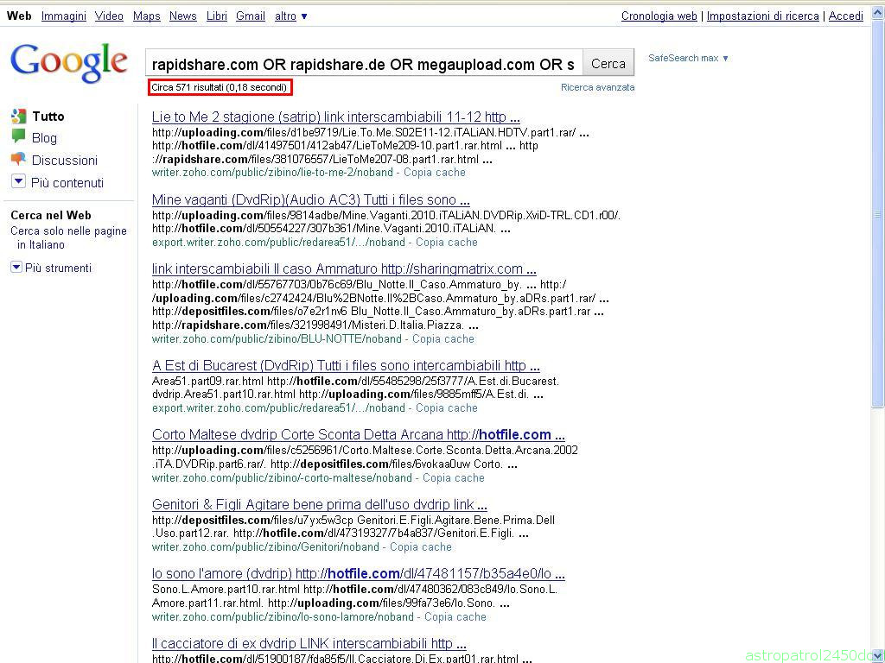The image size is (885, 663).
Task: Click the writer.zoho.com lie-to-me-2 URL text
Action: click(272, 173)
